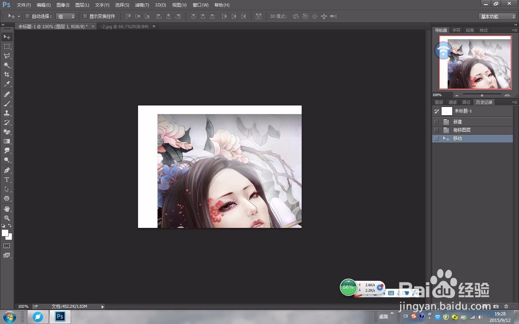Select the Zoom tool
The image size is (519, 324).
[7, 218]
